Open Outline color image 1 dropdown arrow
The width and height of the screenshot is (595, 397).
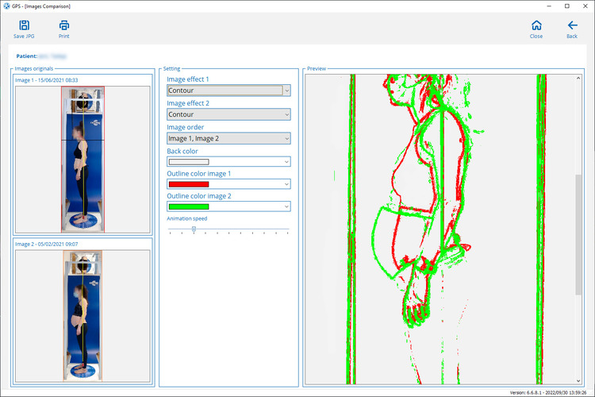[287, 184]
